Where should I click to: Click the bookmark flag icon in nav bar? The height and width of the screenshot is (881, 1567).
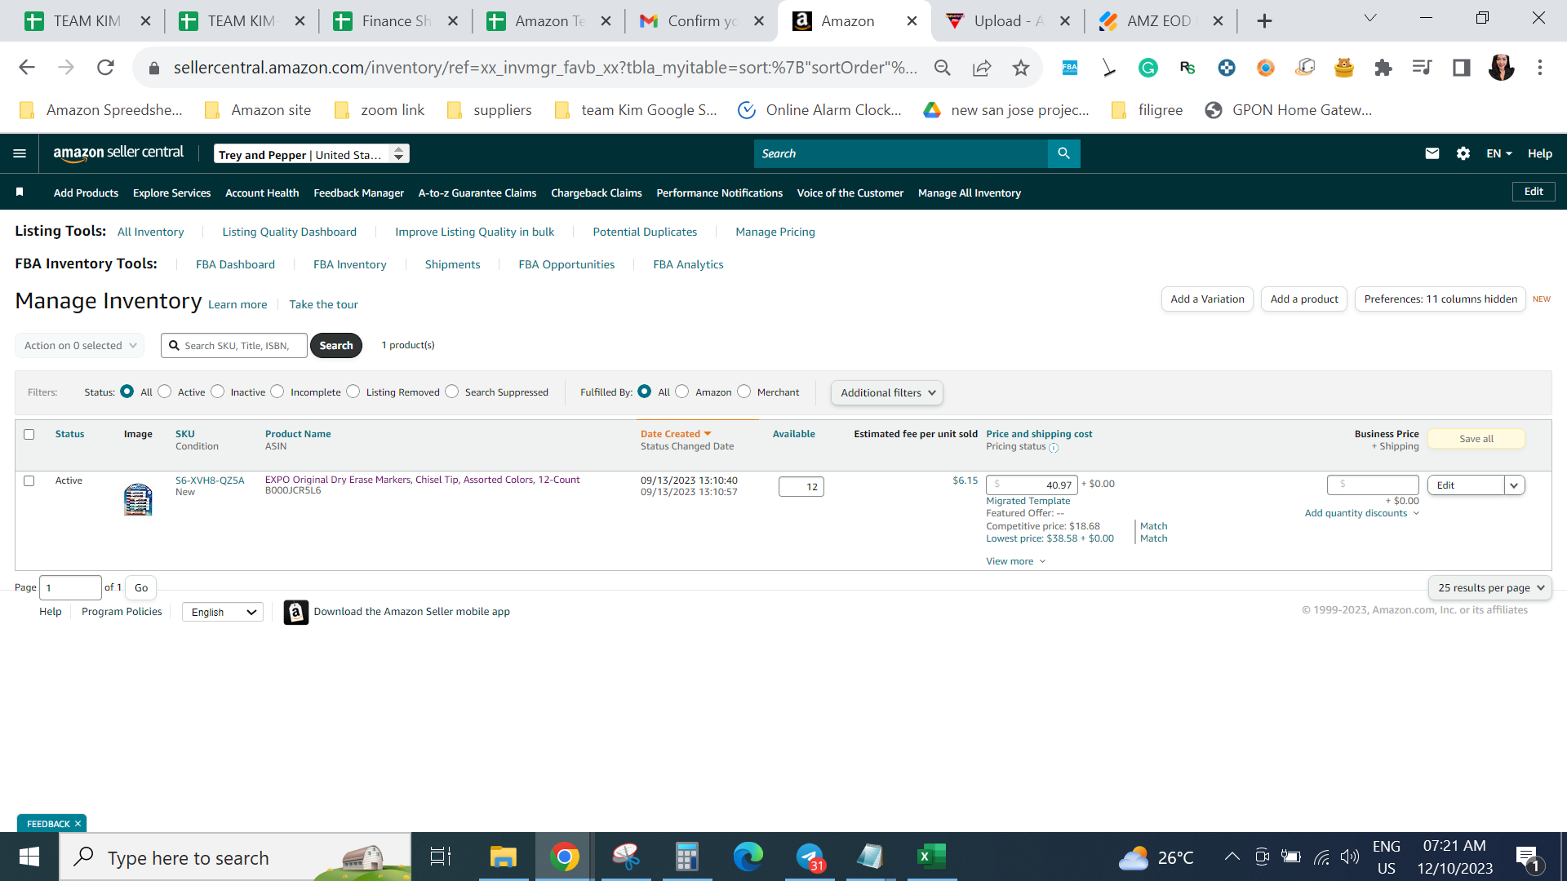pos(20,192)
